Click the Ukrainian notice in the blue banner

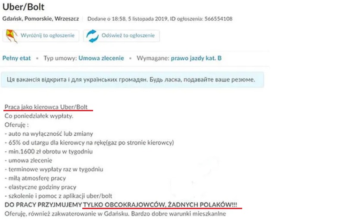pyautogui.click(x=131, y=80)
